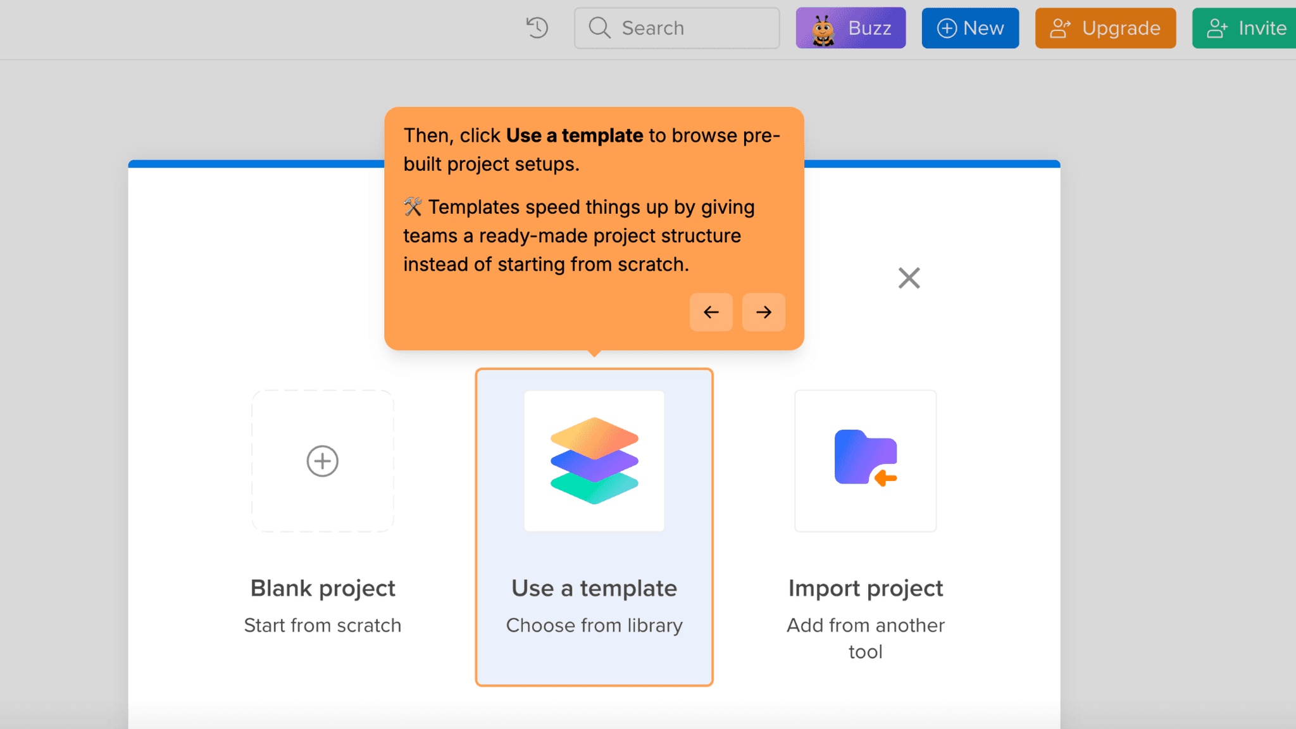The image size is (1296, 729).
Task: Click the Upgrade button
Action: (x=1105, y=28)
